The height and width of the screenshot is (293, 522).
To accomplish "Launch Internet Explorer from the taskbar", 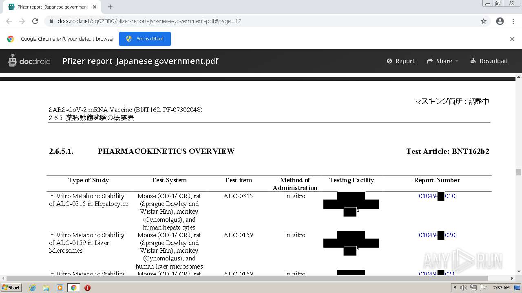I will click(x=33, y=288).
